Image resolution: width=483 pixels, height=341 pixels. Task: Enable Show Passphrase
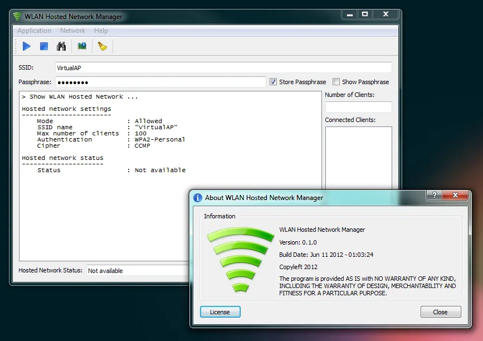click(x=336, y=81)
